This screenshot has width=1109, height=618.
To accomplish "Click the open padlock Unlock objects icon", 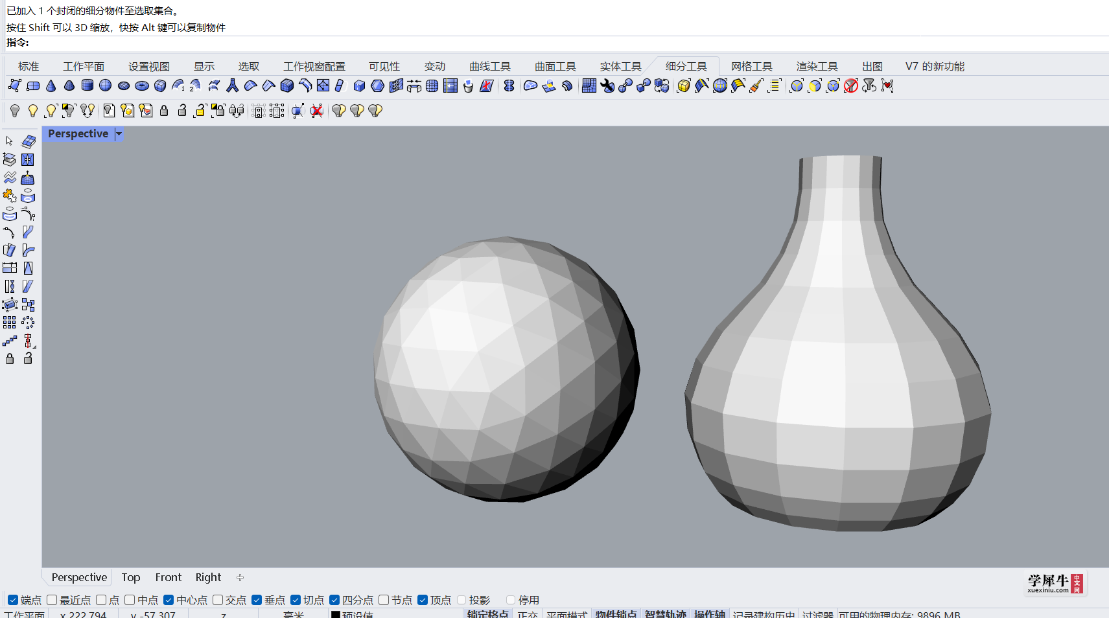I will pos(182,111).
